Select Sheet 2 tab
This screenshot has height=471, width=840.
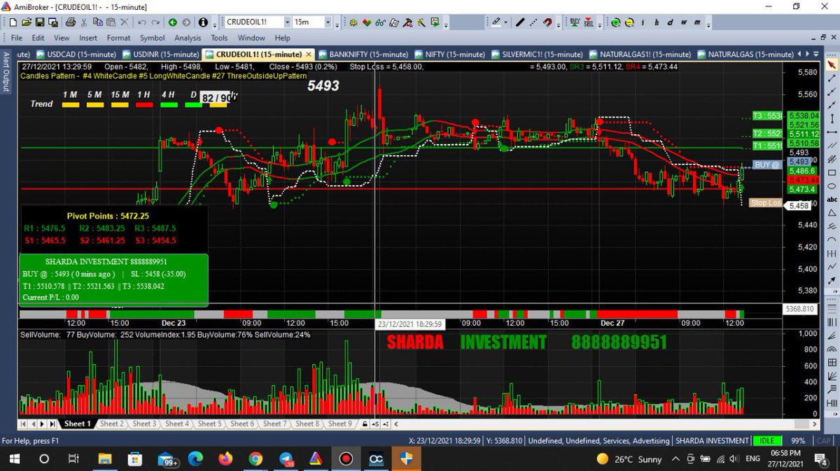111,423
